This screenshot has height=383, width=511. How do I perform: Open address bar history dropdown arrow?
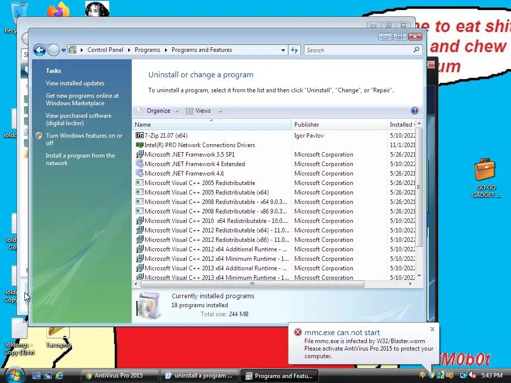(x=283, y=50)
